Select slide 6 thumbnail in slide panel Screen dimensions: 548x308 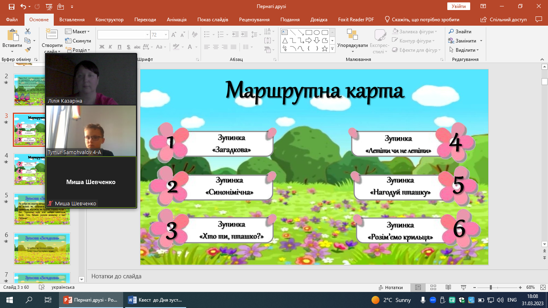tap(42, 249)
